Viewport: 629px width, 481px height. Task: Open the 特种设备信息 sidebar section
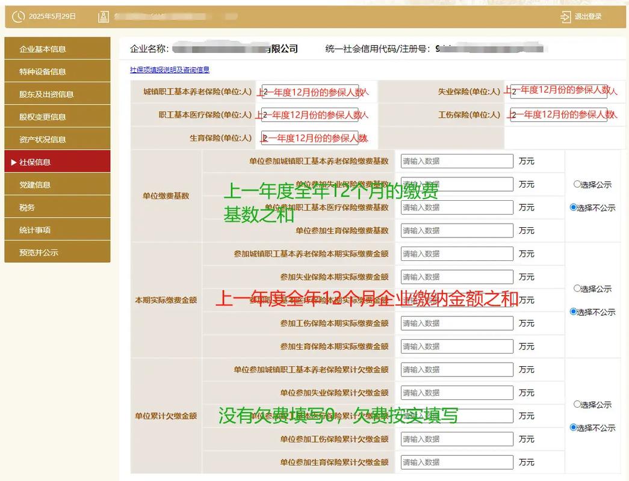coord(57,70)
